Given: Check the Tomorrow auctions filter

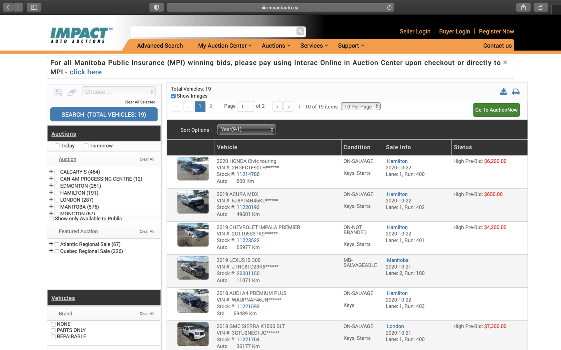Looking at the screenshot, I should pos(86,146).
